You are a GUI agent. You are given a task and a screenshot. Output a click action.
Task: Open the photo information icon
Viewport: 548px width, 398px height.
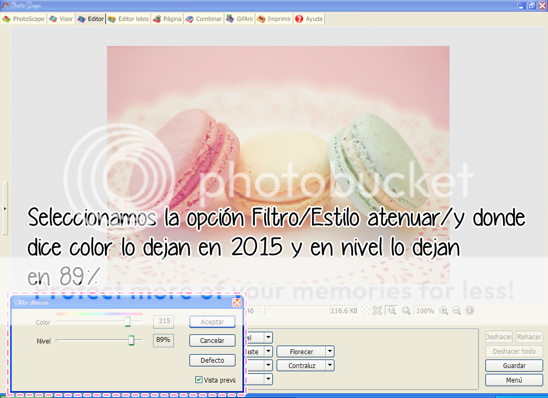[470, 310]
